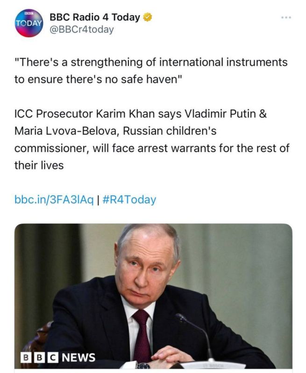Open the @BBCr4today handle
This screenshot has width=306, height=373.
[x=81, y=30]
